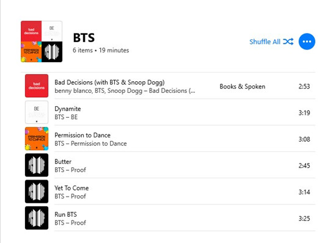Click the Books & Spoken genre label
This screenshot has height=243, width=336.
243,87
